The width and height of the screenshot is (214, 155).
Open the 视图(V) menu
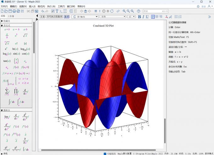(x=23, y=6)
